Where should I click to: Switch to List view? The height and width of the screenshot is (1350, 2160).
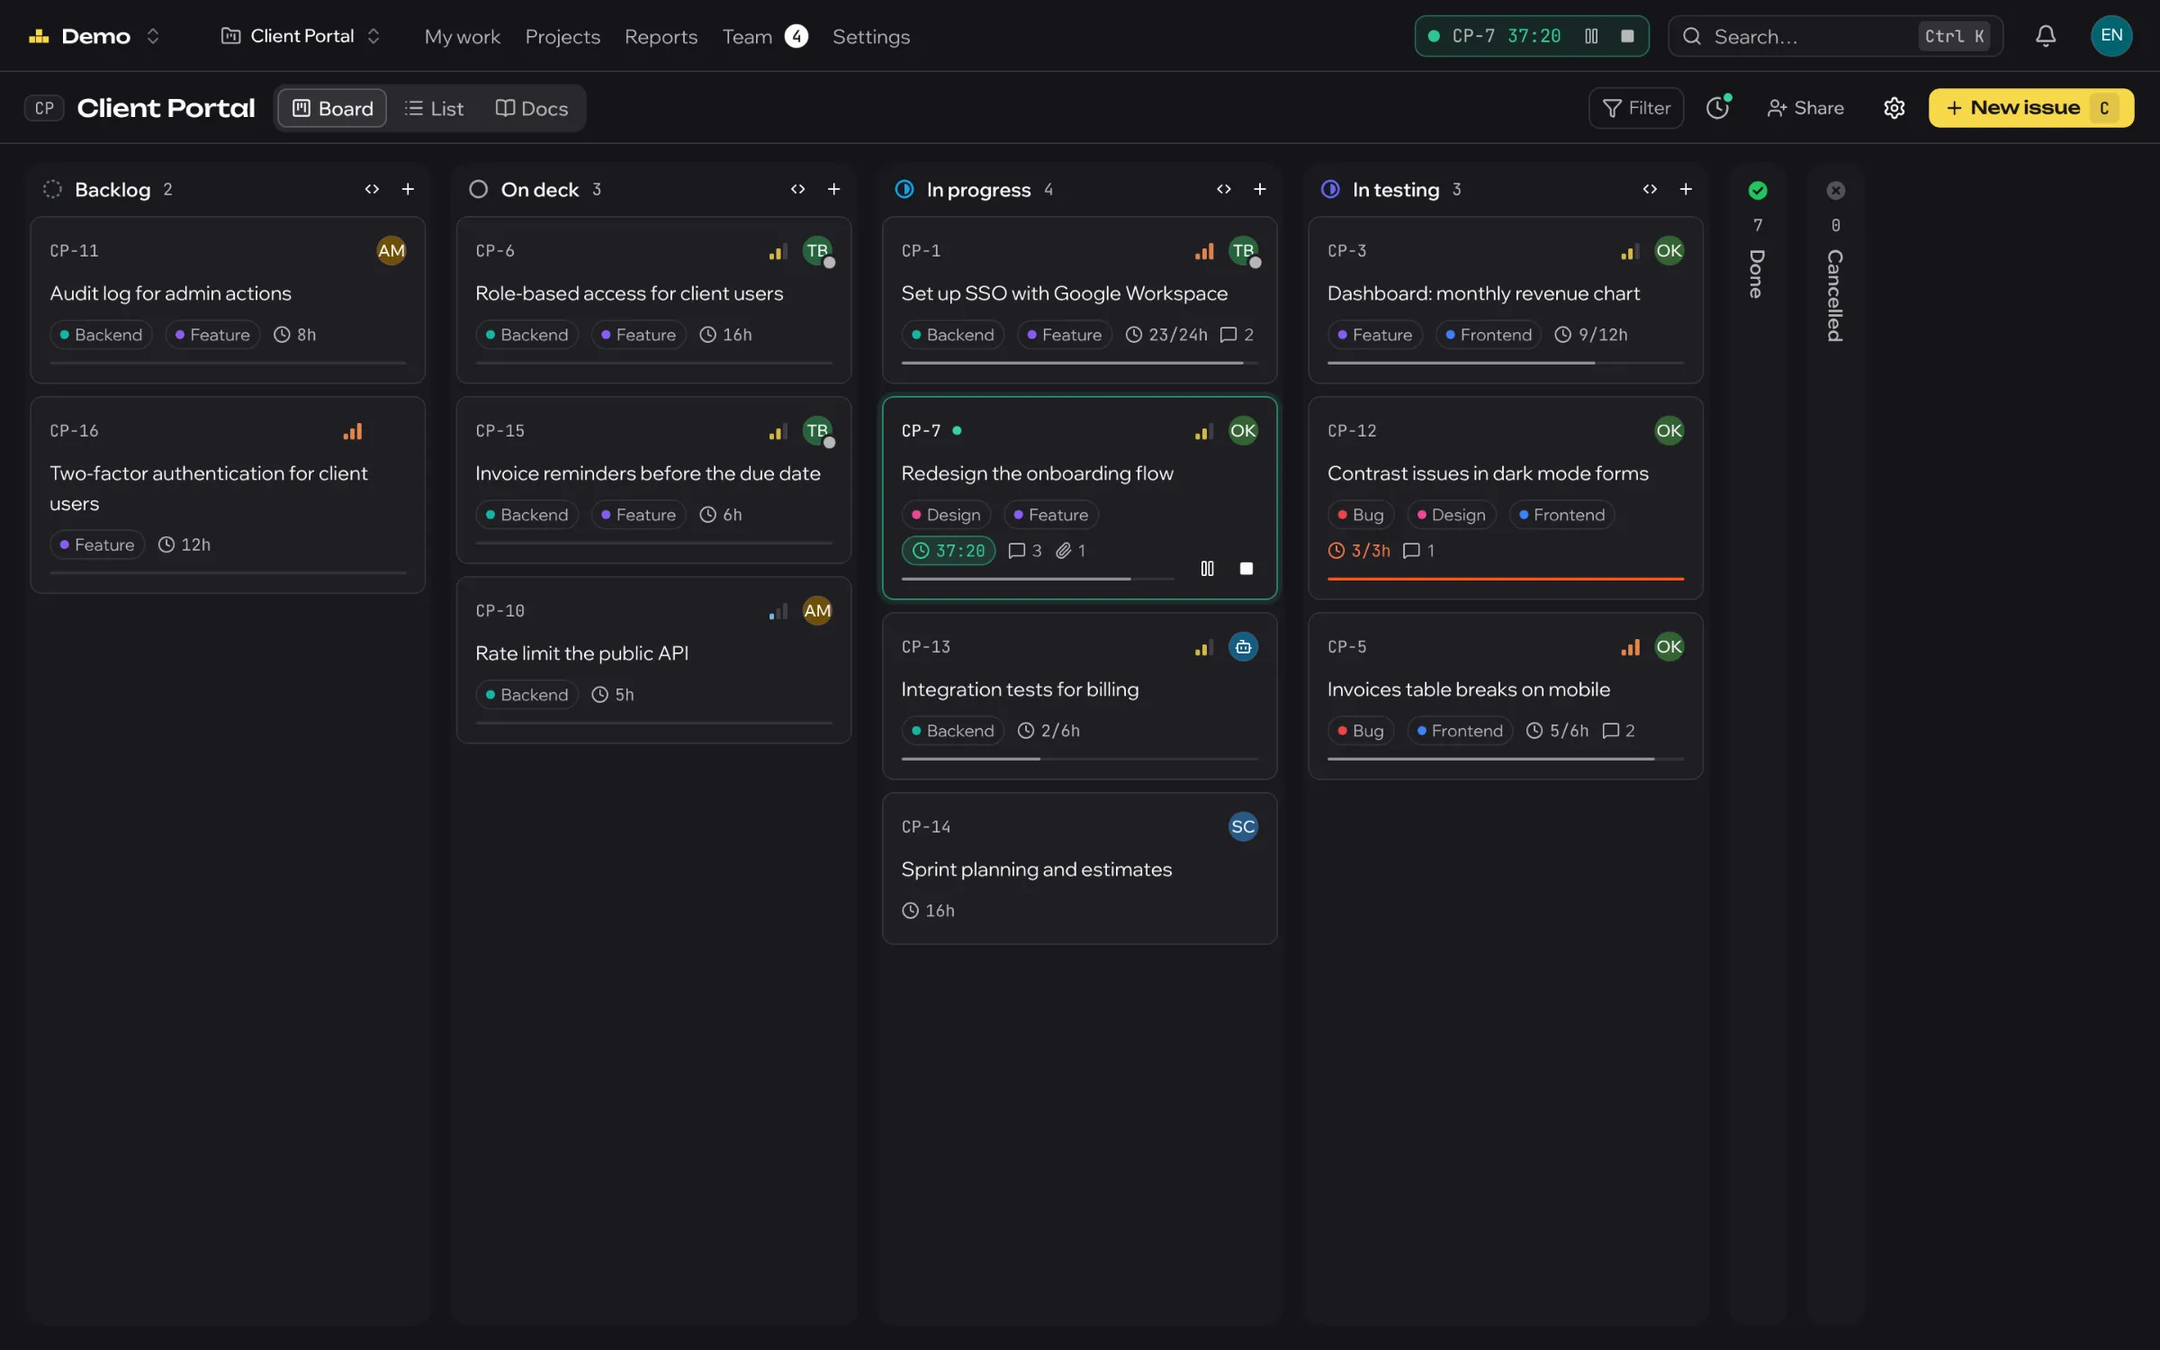tap(434, 108)
